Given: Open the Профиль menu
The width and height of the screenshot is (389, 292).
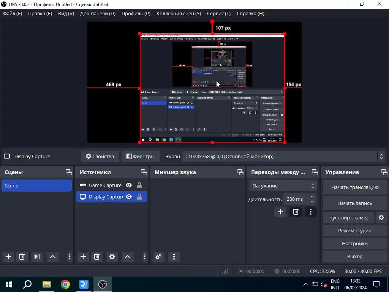Looking at the screenshot, I should (136, 14).
